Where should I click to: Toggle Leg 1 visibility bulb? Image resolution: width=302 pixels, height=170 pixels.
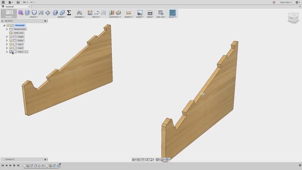[11, 44]
